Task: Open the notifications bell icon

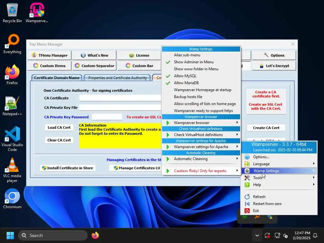Action: 315,235
